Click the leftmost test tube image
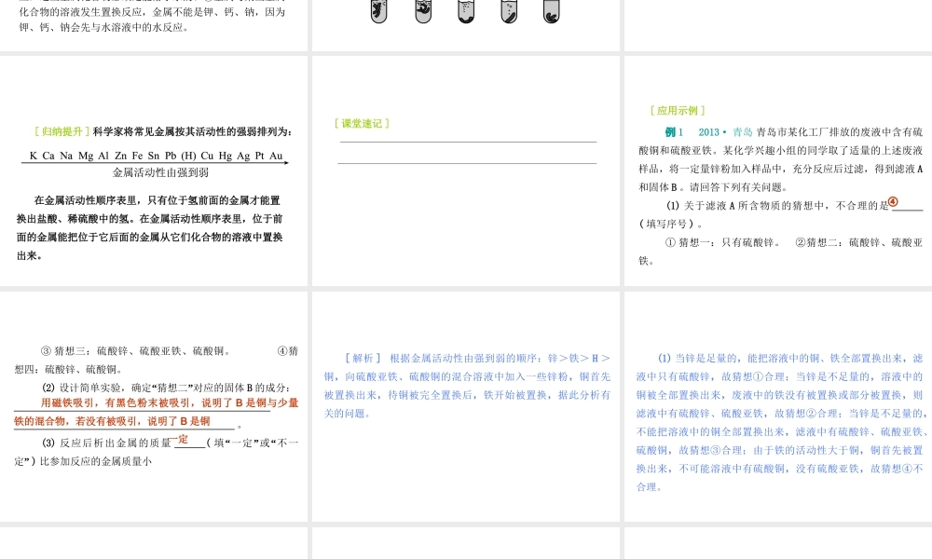Image resolution: width=932 pixels, height=559 pixels. tap(378, 10)
